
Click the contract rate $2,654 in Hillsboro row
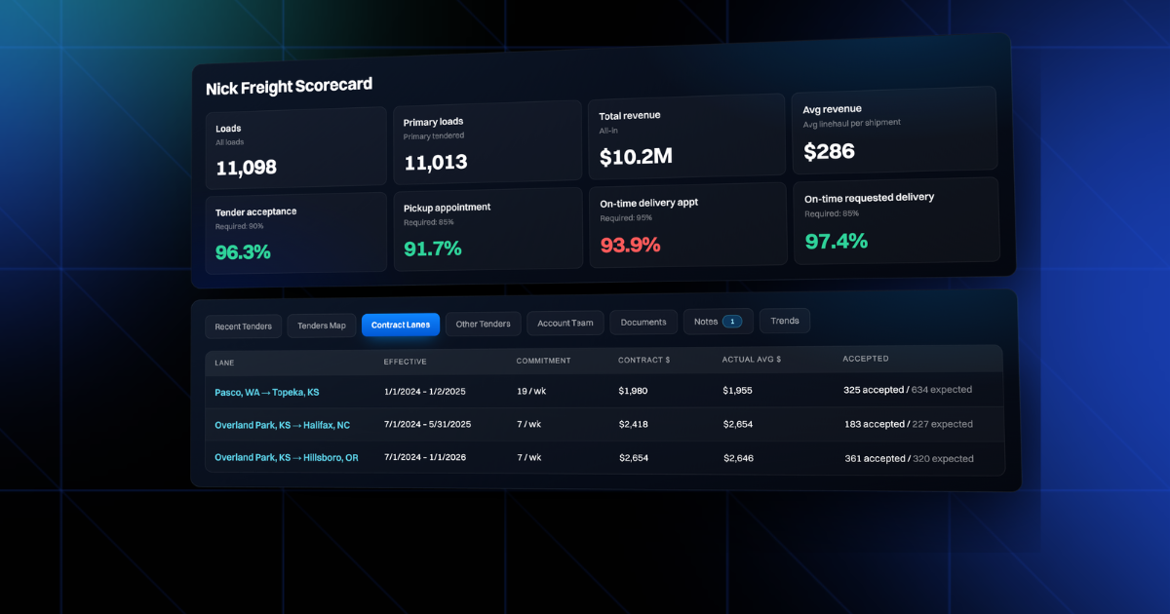[634, 457]
